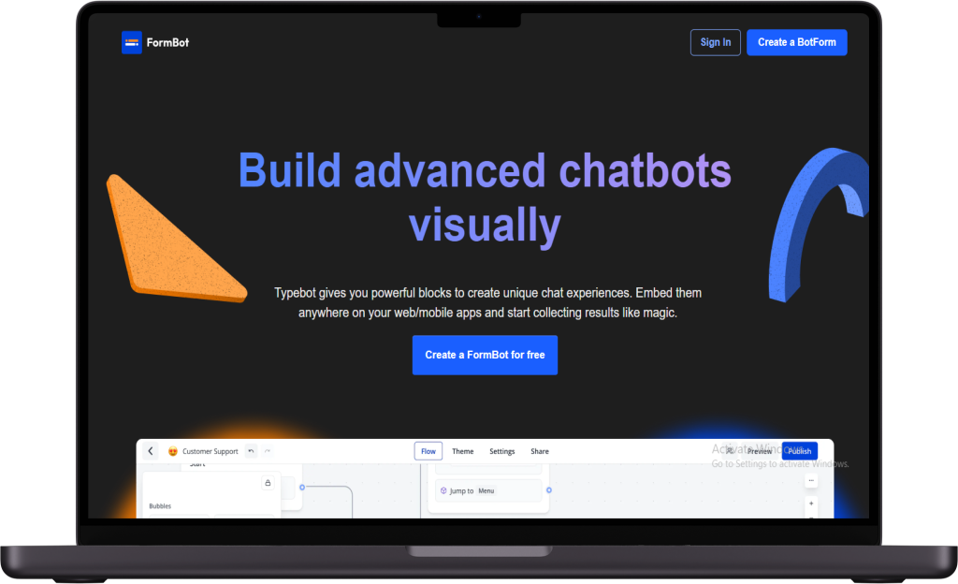Viewport: 958px width, 584px height.
Task: Open the canvas three-dots options menu
Action: tap(811, 481)
